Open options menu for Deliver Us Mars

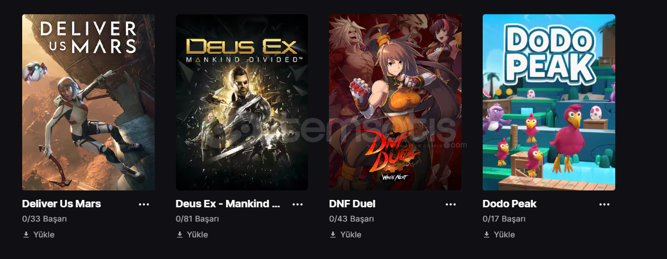pyautogui.click(x=144, y=204)
